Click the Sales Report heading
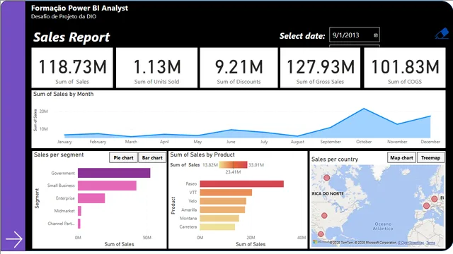The width and height of the screenshot is (453, 254). pyautogui.click(x=71, y=37)
